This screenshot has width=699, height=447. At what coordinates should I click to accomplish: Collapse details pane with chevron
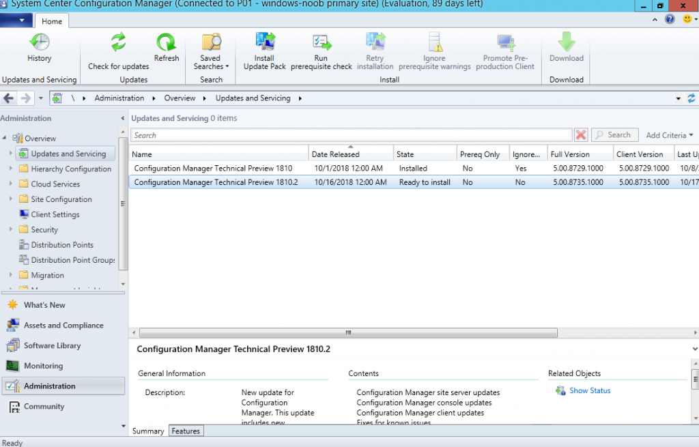tap(695, 349)
